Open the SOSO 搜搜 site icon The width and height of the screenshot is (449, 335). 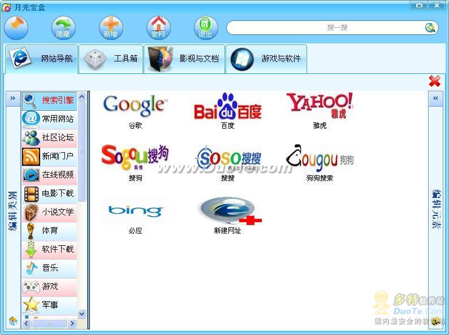[228, 158]
